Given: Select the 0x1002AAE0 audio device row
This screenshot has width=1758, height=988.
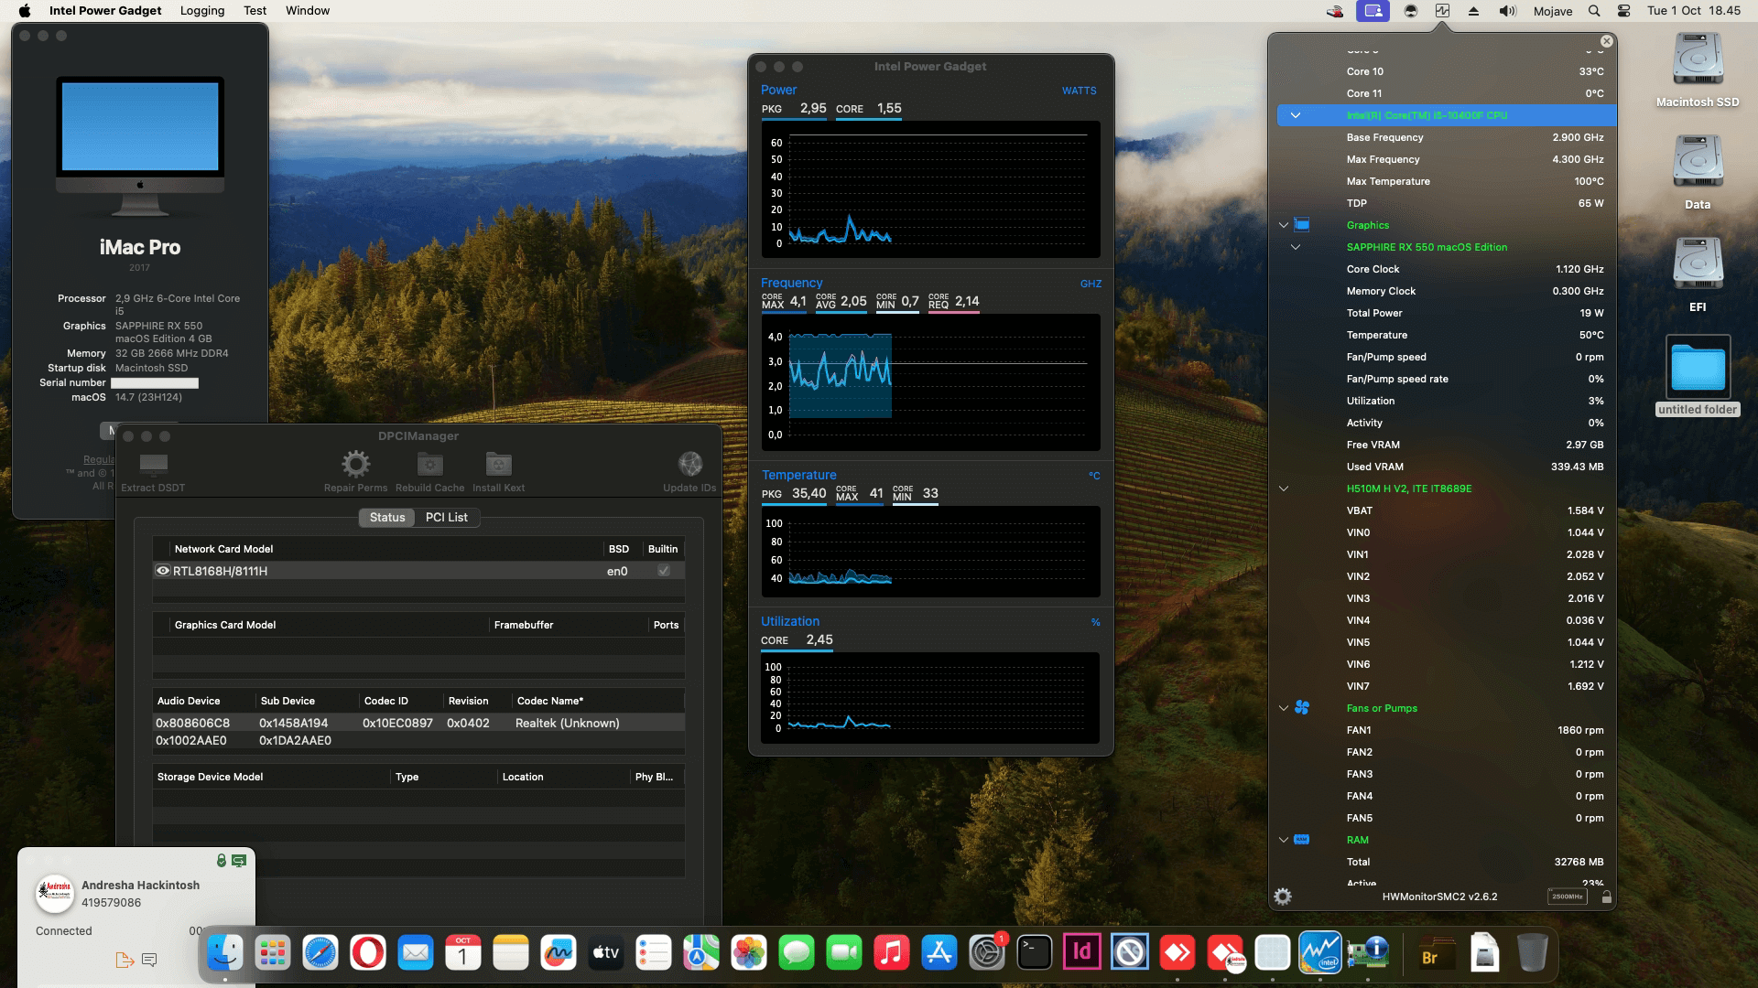Looking at the screenshot, I should click(x=418, y=740).
